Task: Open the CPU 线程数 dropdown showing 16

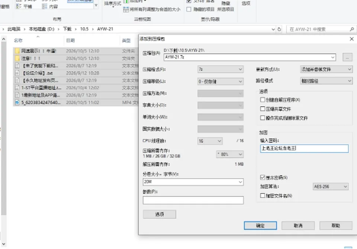Action: coord(210,141)
